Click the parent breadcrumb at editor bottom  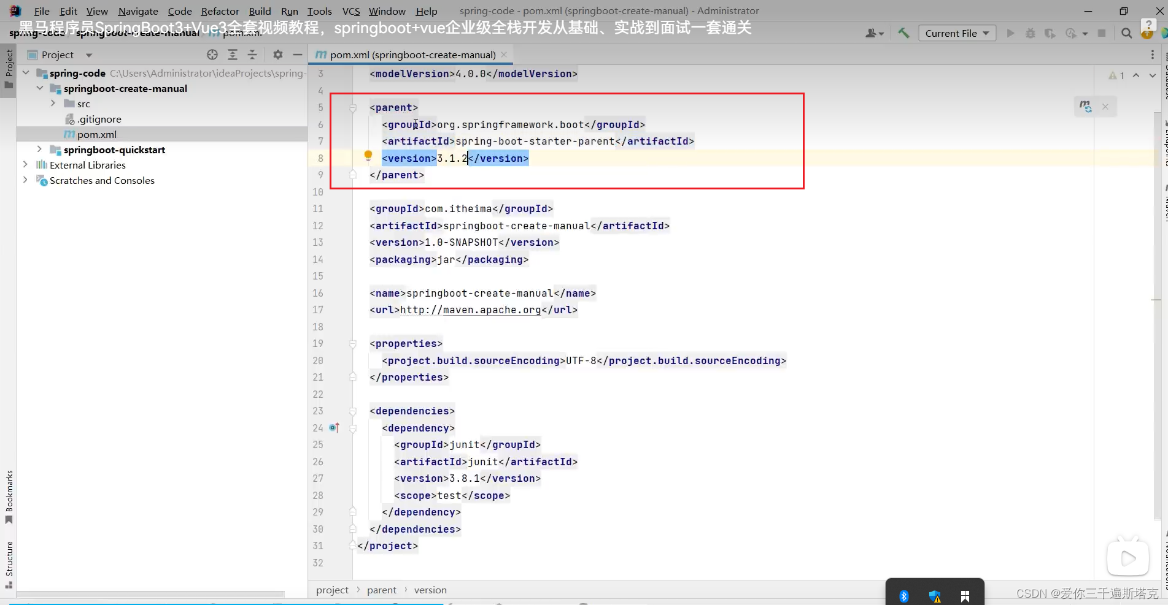pyautogui.click(x=382, y=590)
